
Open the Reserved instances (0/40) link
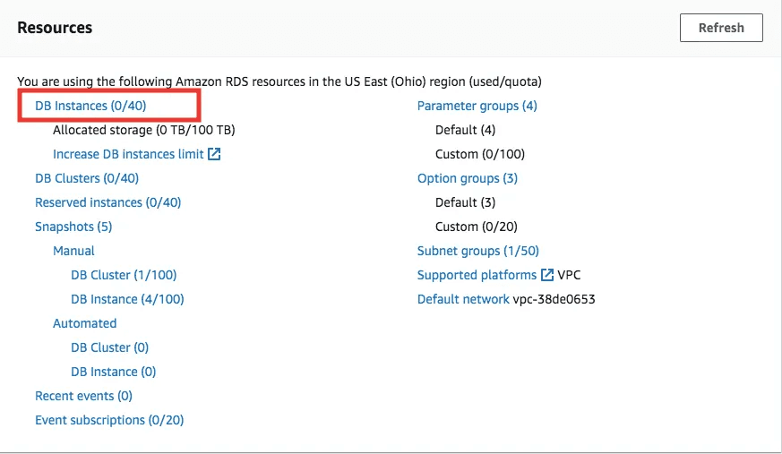pyautogui.click(x=107, y=202)
